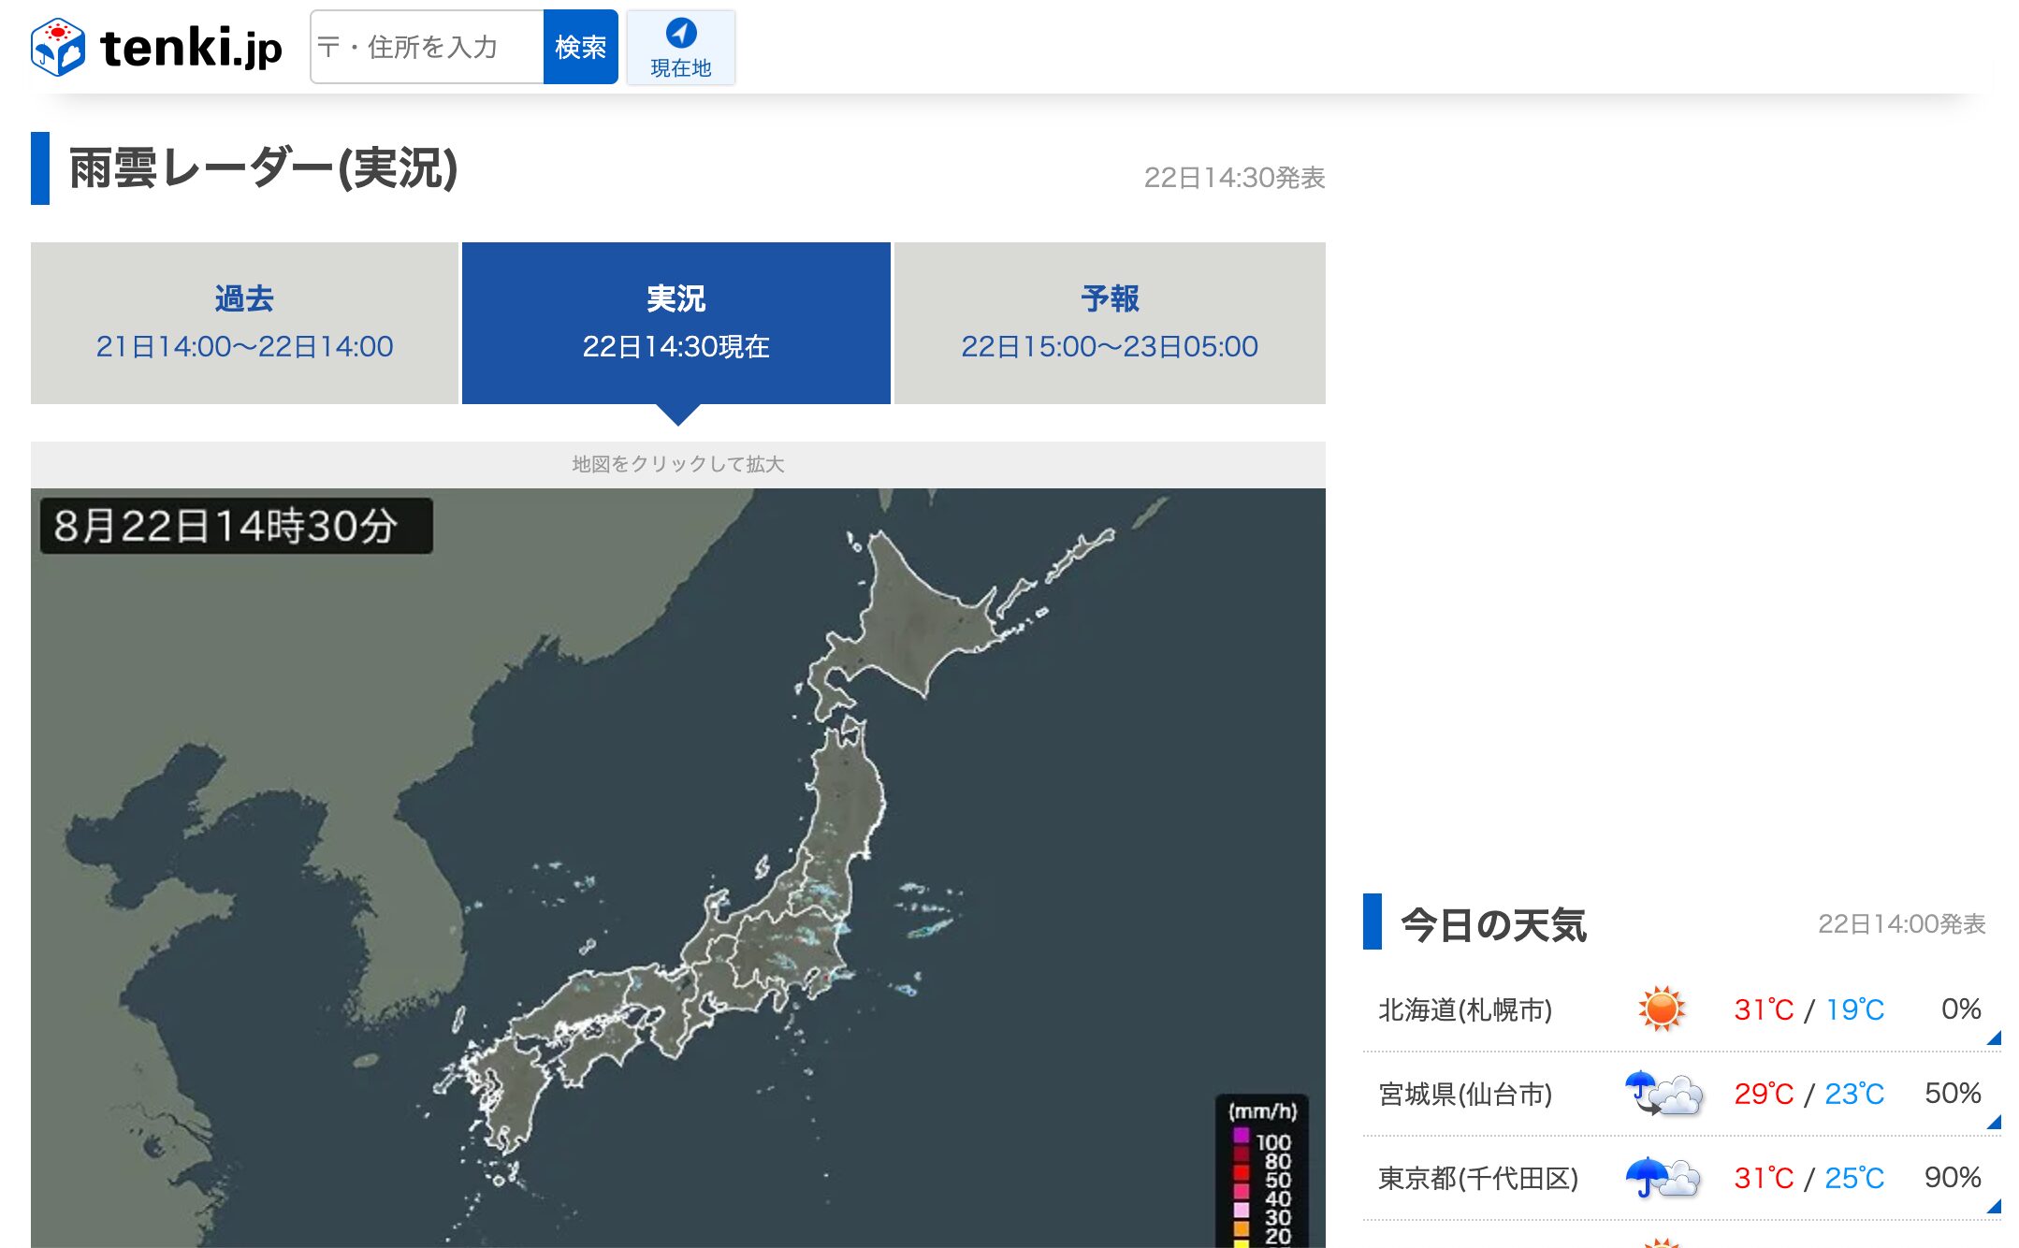Expand the Sapporo row corner arrow
The width and height of the screenshot is (2019, 1248).
[x=1994, y=1038]
